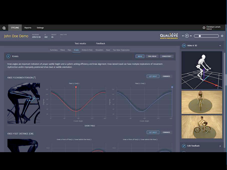Play the recording
Viewport: 227px width, 170px height.
coord(187,36)
